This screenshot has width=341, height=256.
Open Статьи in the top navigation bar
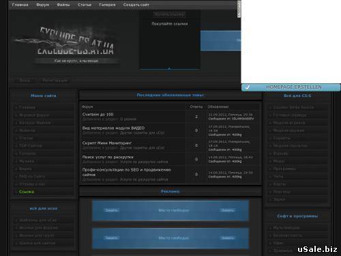pyautogui.click(x=85, y=5)
